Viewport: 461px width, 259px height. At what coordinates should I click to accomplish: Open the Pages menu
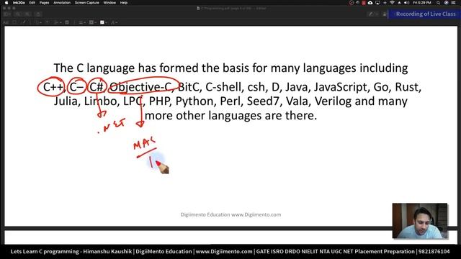pos(45,3)
